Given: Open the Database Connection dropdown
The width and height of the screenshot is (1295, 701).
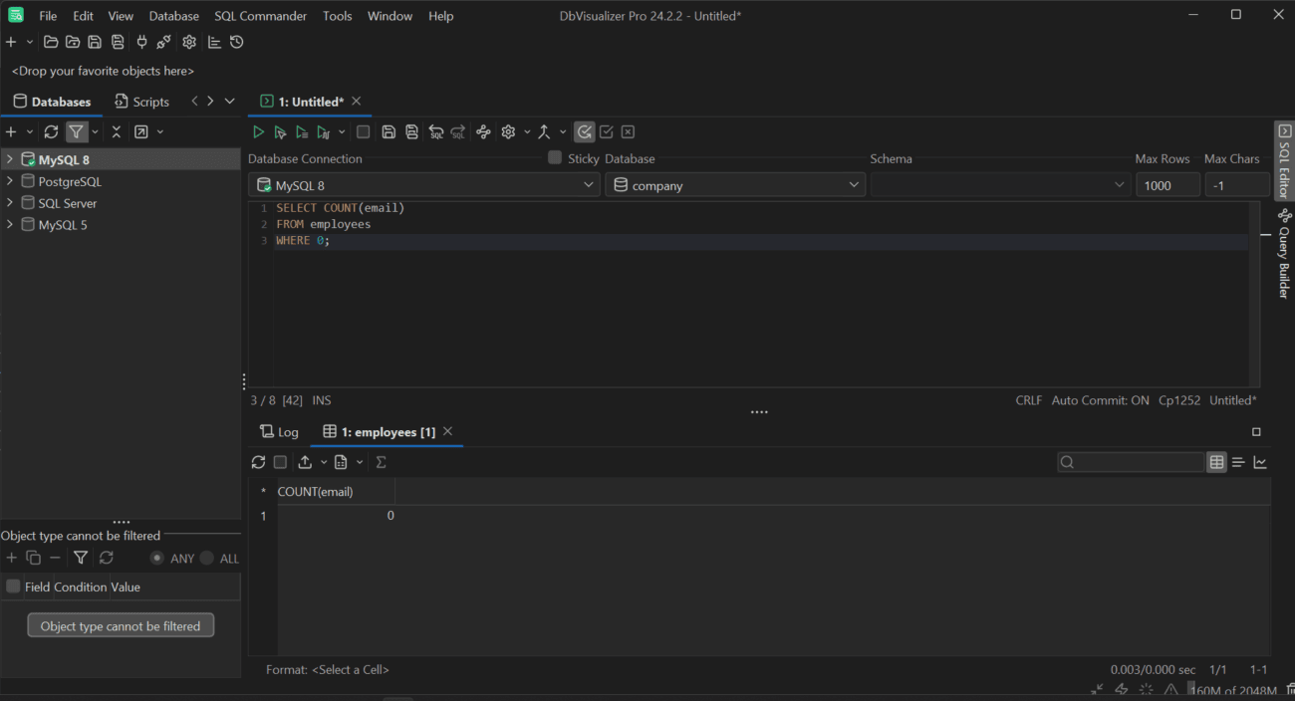Looking at the screenshot, I should point(589,184).
